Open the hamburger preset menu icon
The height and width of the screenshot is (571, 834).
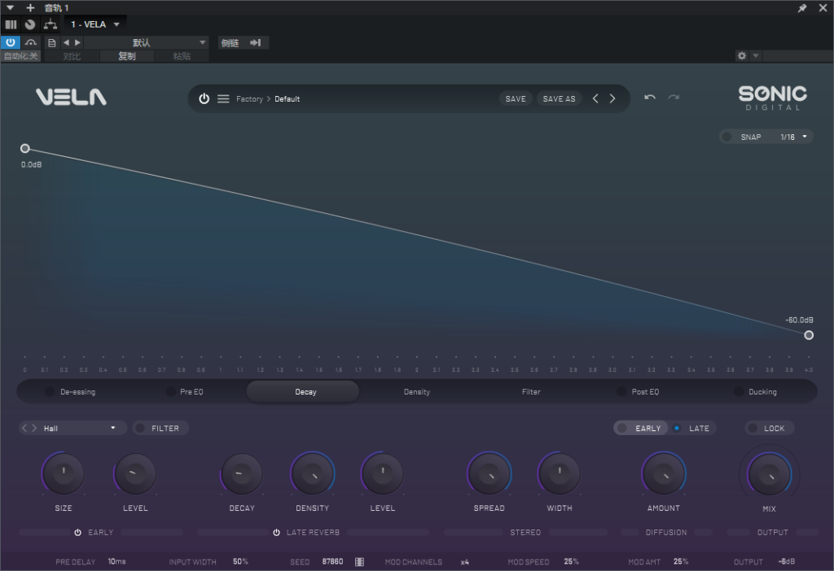[223, 98]
